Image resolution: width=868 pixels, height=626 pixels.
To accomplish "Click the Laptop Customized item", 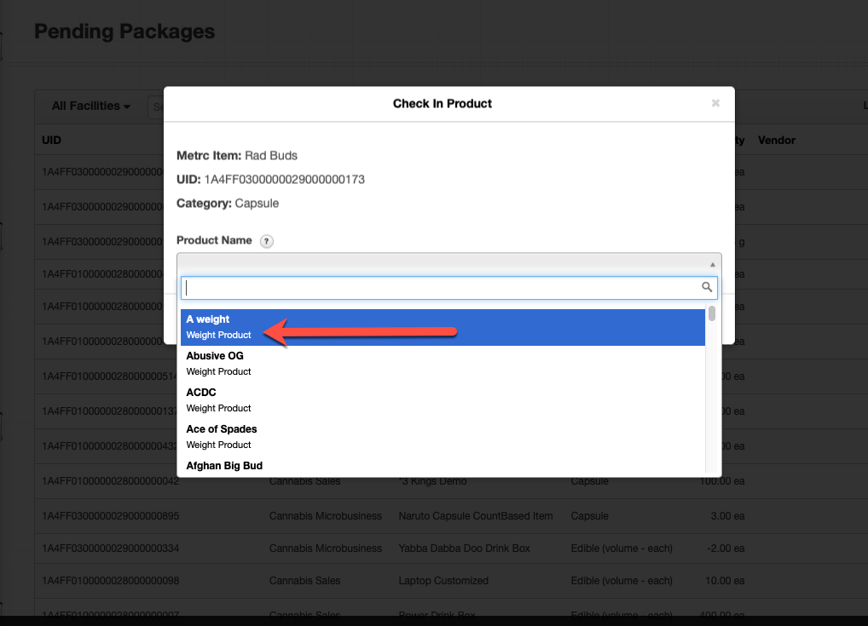I will coord(443,581).
